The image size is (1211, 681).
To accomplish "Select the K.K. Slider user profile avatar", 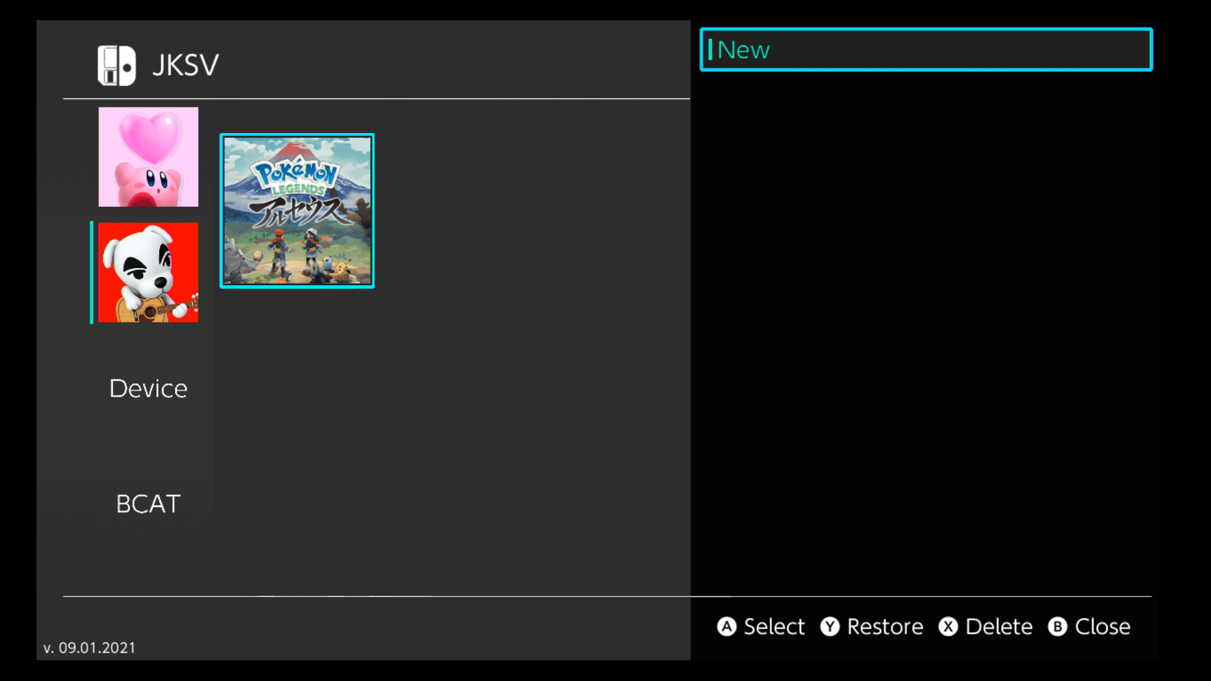I will (148, 272).
